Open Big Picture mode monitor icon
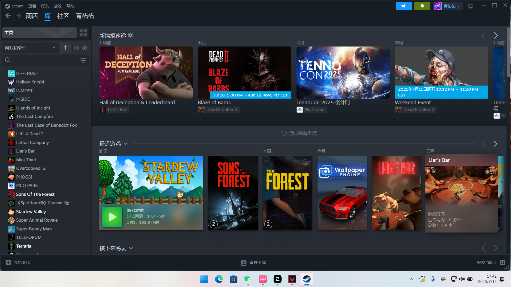 pos(471,6)
